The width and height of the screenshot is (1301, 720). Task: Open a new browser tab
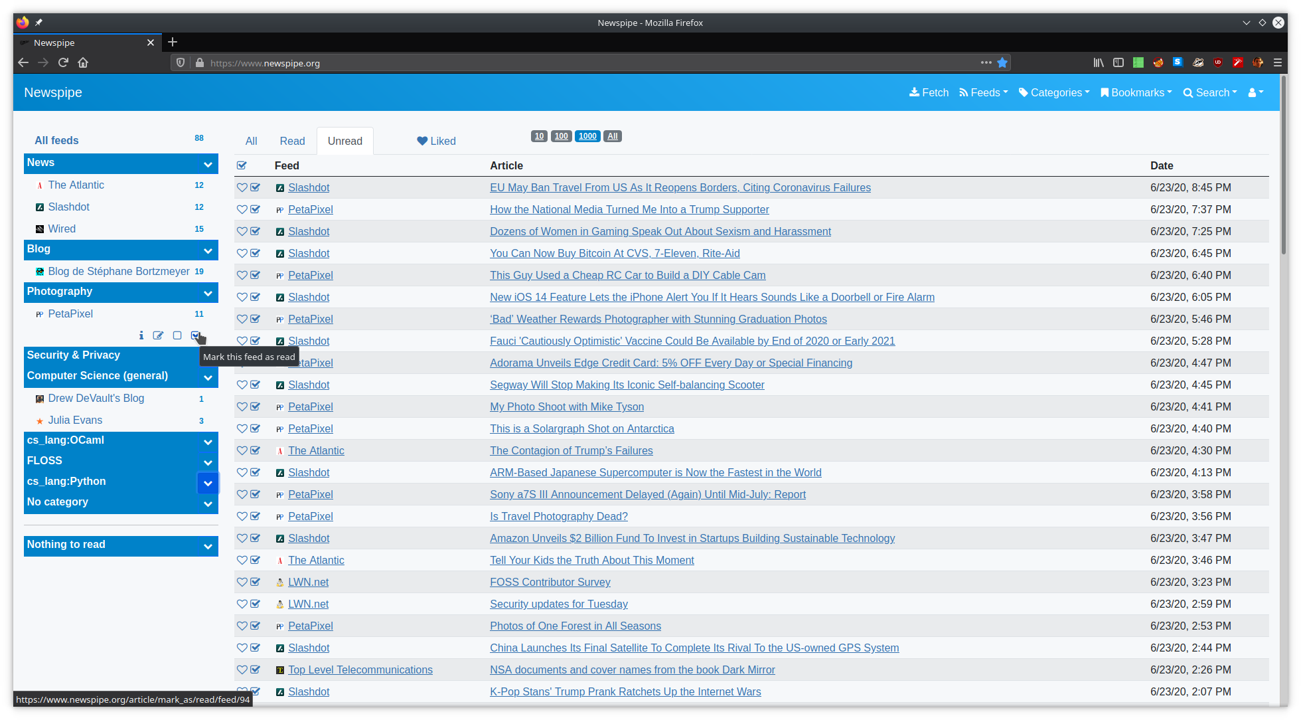click(x=173, y=43)
